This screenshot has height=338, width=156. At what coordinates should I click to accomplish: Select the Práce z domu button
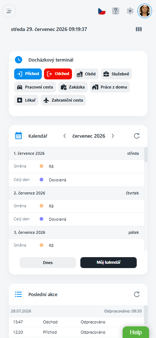point(110,87)
